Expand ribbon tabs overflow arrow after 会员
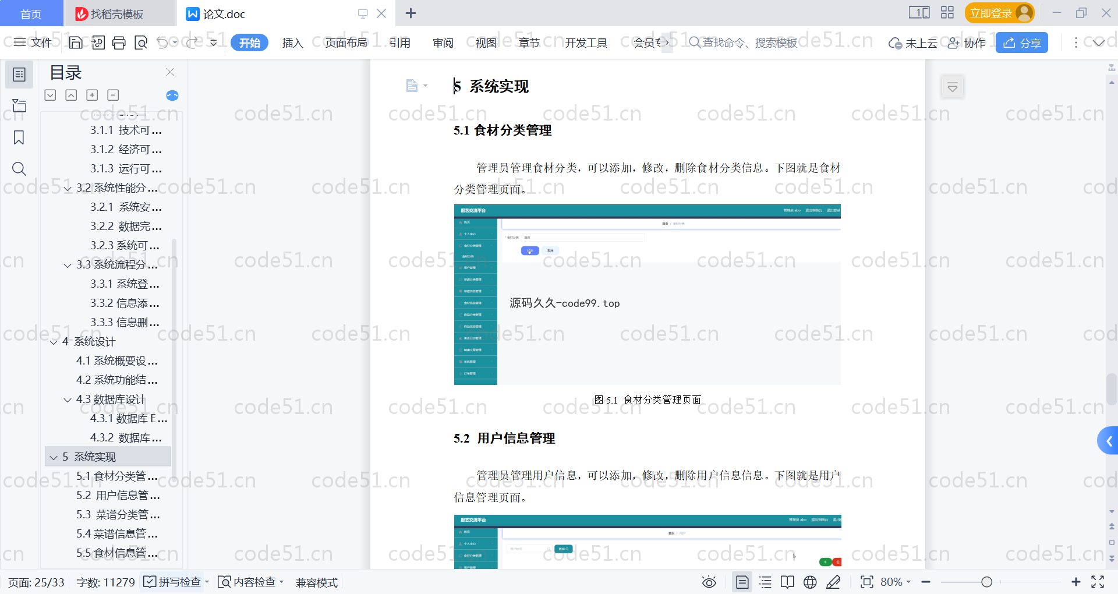1118x594 pixels. [667, 43]
